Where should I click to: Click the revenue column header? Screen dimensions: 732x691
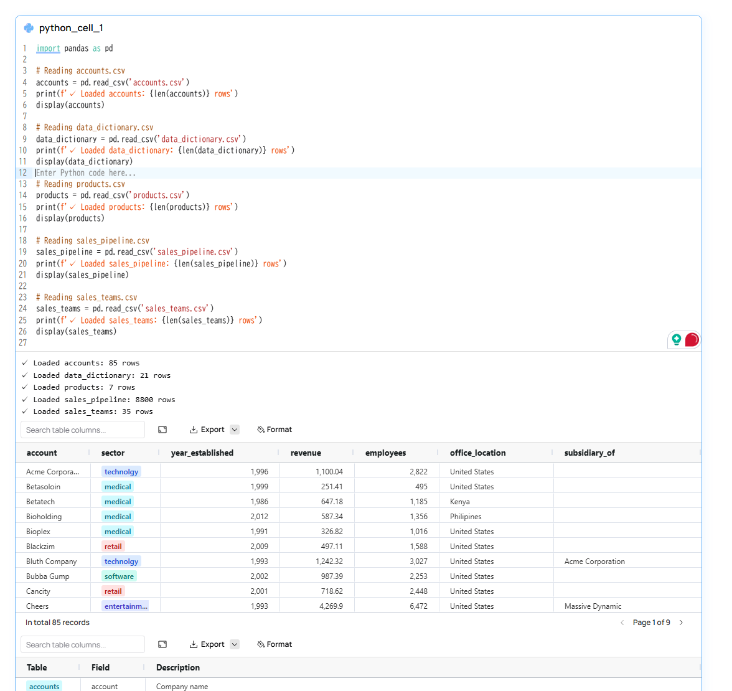(306, 453)
